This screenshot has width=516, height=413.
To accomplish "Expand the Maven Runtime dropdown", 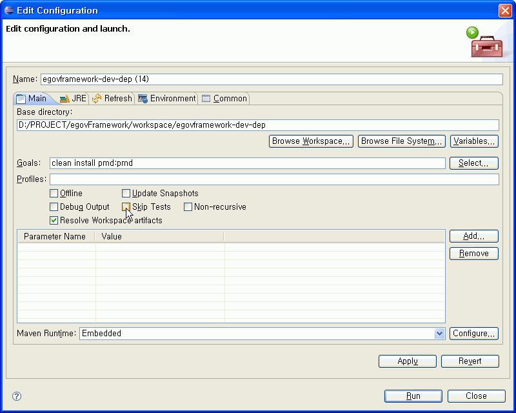I will 439,334.
